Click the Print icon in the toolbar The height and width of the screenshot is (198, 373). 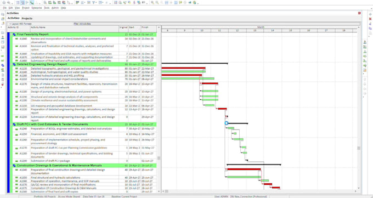[4, 3]
